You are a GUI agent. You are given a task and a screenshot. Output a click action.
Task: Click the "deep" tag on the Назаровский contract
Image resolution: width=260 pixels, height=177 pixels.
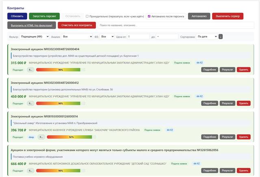pos(31,137)
